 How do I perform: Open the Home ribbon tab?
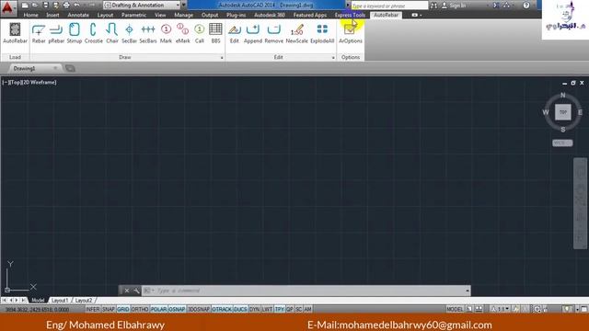coord(30,15)
